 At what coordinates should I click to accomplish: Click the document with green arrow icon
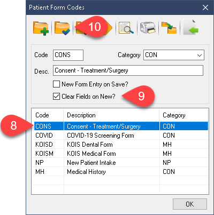(x=190, y=28)
